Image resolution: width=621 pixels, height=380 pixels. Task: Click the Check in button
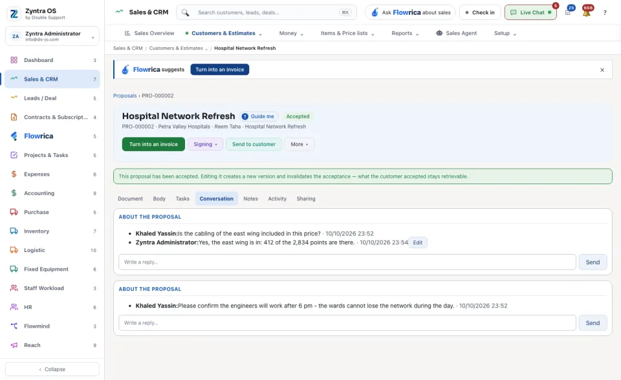point(480,12)
